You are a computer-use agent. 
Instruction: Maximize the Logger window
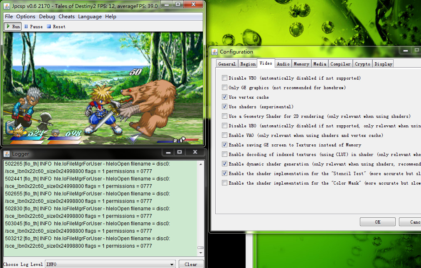click(x=180, y=152)
